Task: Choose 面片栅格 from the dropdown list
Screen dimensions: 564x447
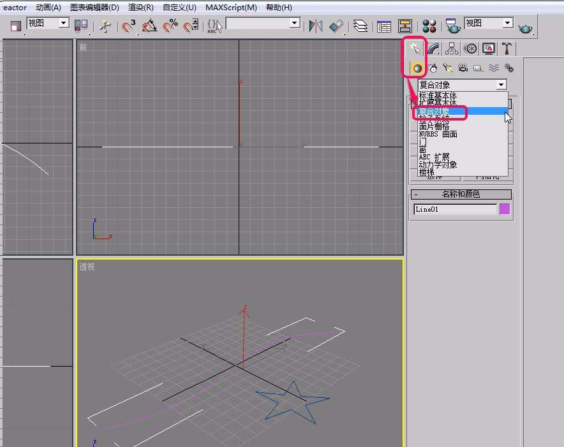Action: 434,126
